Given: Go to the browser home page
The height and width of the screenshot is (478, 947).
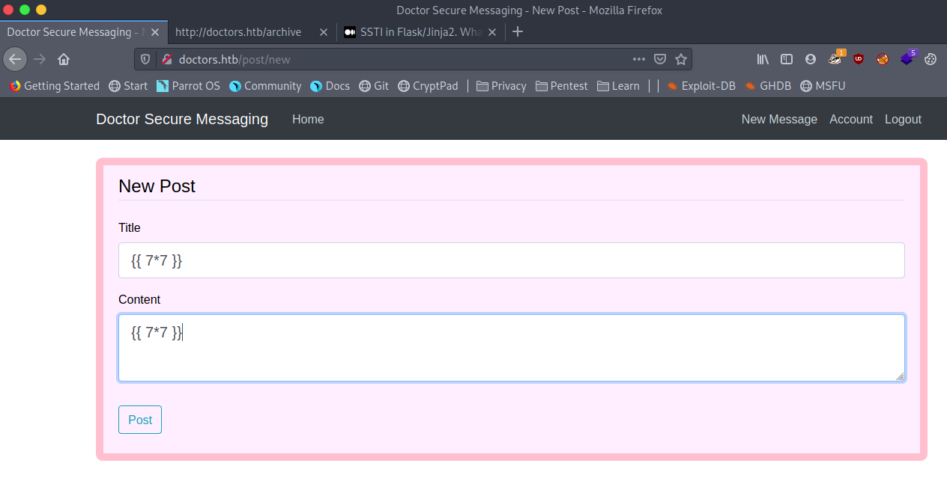Looking at the screenshot, I should (64, 59).
